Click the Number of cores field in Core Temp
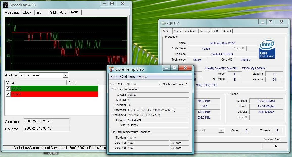The height and width of the screenshot is (157, 292). tap(187, 84)
